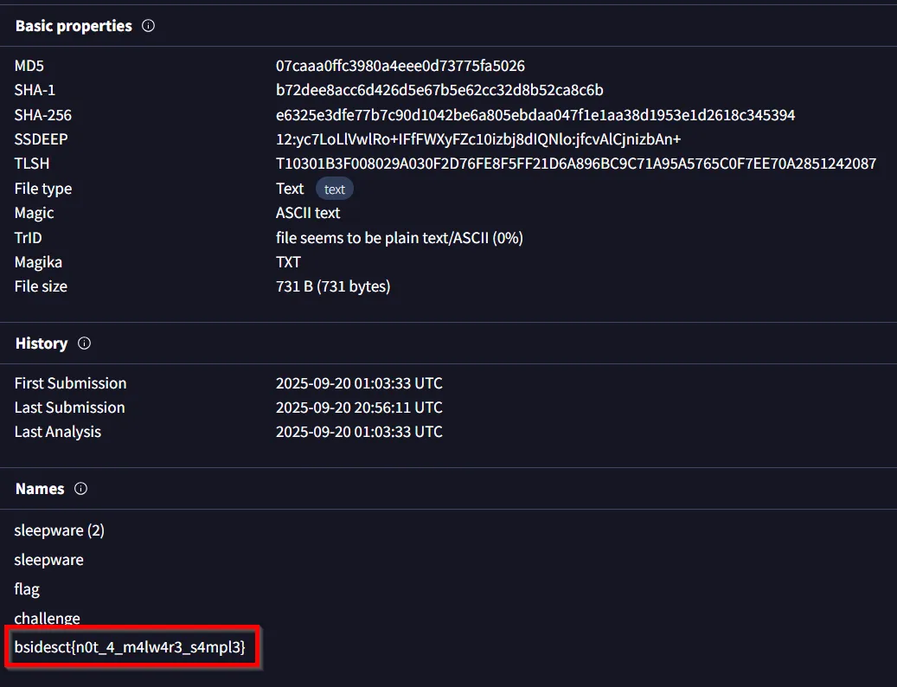Click the info icon next to History
897x687 pixels.
[84, 343]
